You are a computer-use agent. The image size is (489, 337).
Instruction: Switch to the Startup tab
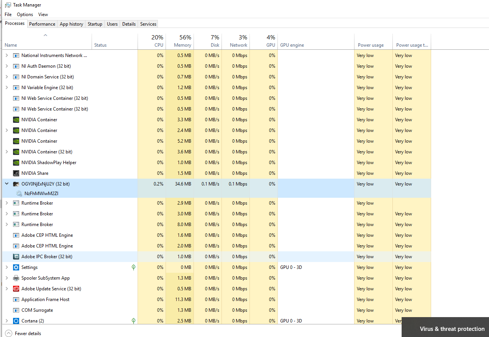[x=95, y=24]
